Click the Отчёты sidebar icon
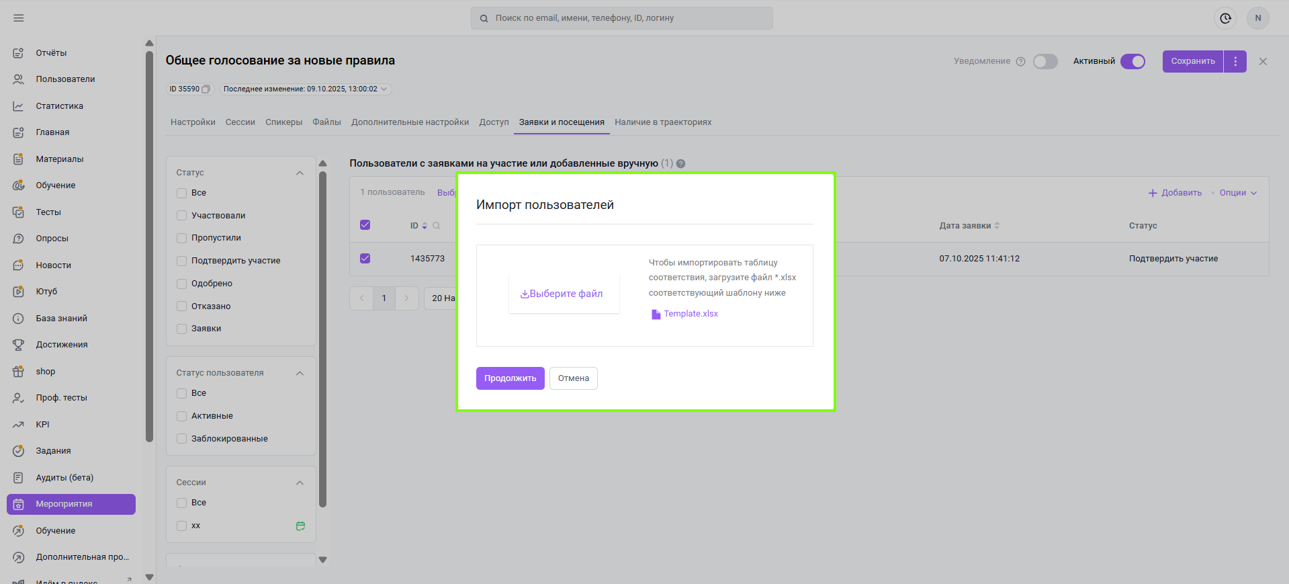Screen dimensions: 1289x584 [x=19, y=53]
